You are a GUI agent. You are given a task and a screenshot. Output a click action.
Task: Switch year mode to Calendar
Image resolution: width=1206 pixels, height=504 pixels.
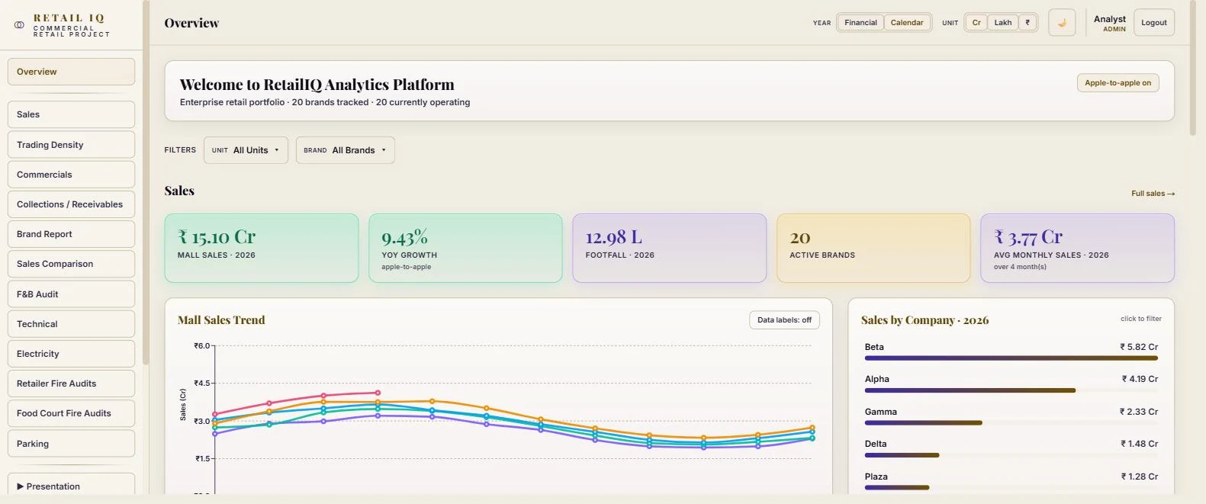[x=907, y=23]
